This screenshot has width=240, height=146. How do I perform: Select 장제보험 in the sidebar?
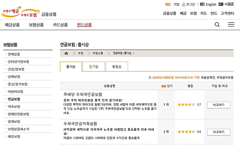(14, 121)
